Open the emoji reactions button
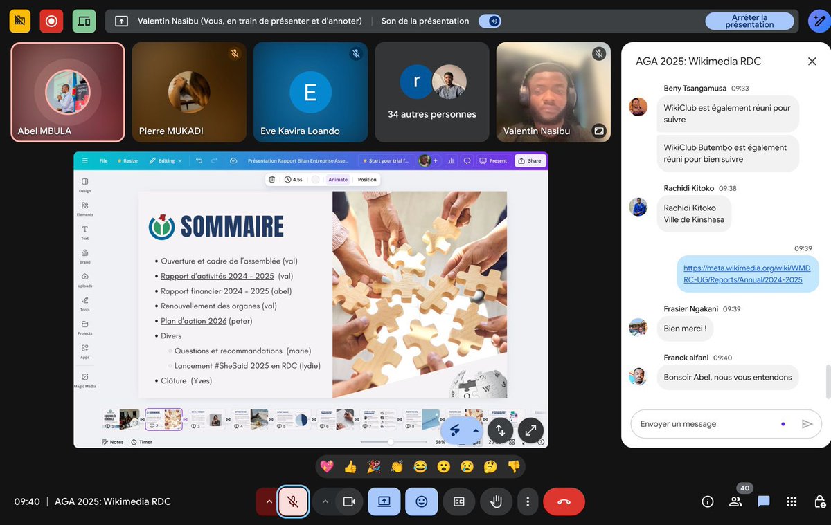 422,501
